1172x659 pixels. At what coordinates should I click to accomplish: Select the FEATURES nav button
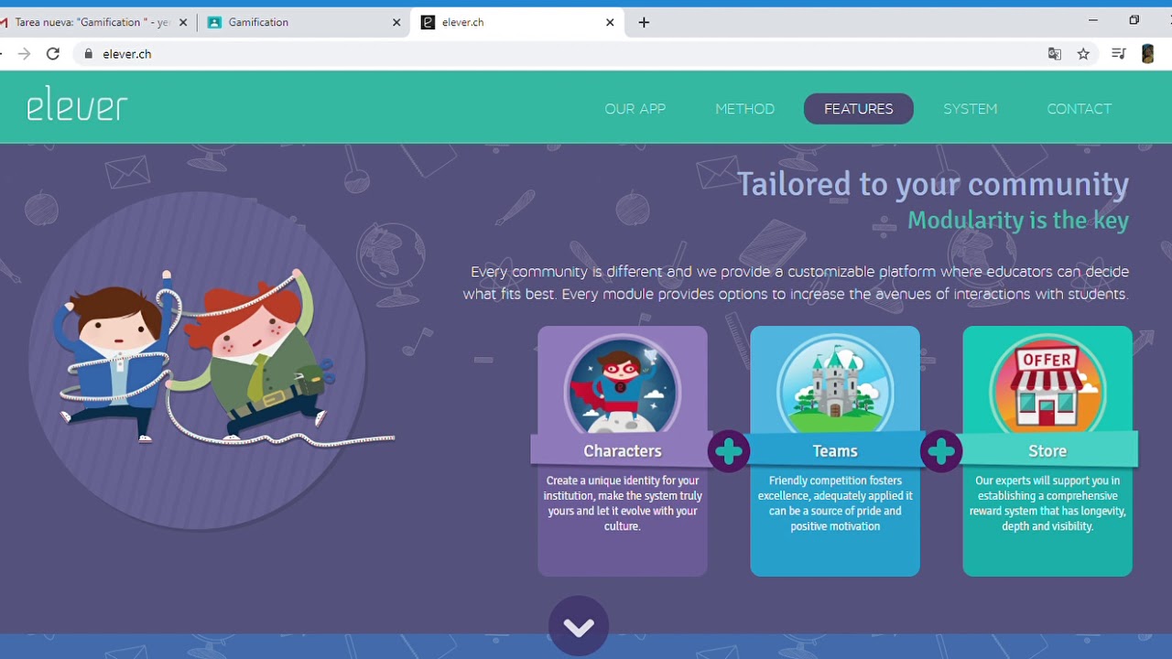pos(858,109)
